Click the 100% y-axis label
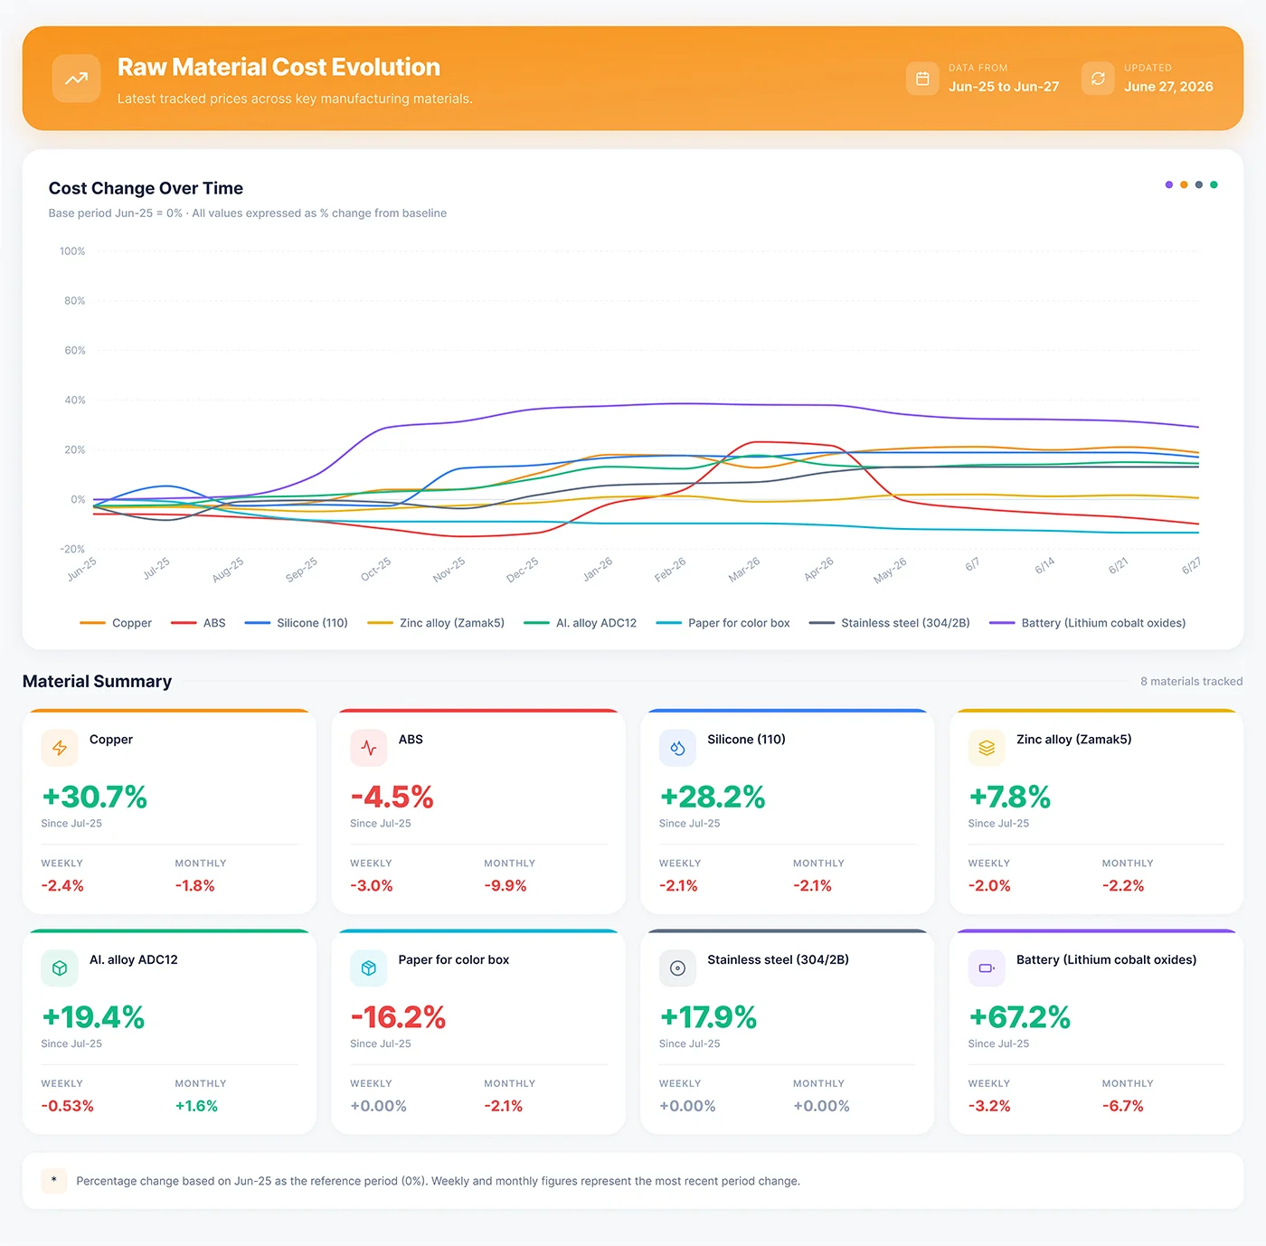1266x1246 pixels. pyautogui.click(x=72, y=251)
